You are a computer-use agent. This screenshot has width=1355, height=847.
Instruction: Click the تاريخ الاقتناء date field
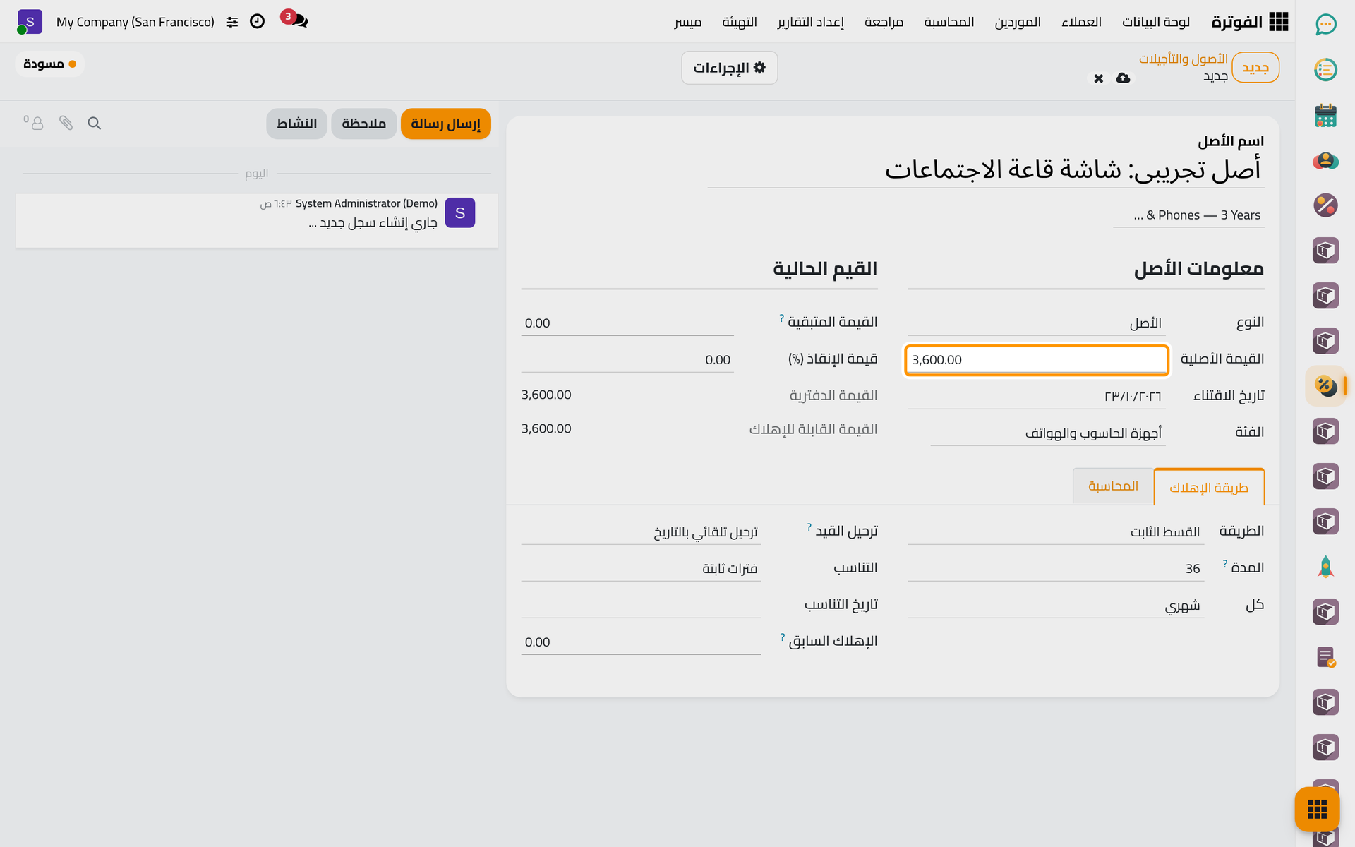click(x=1036, y=396)
